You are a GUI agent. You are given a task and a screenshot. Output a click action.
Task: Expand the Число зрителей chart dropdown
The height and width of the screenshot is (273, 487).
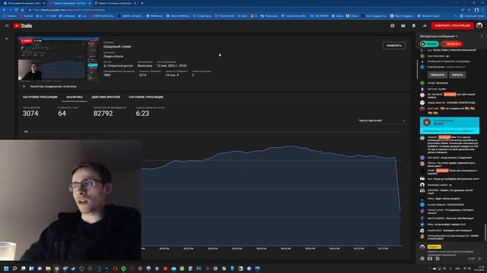tap(382, 121)
